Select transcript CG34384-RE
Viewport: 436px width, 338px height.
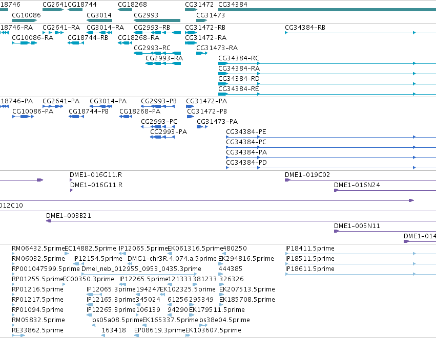tap(327, 95)
